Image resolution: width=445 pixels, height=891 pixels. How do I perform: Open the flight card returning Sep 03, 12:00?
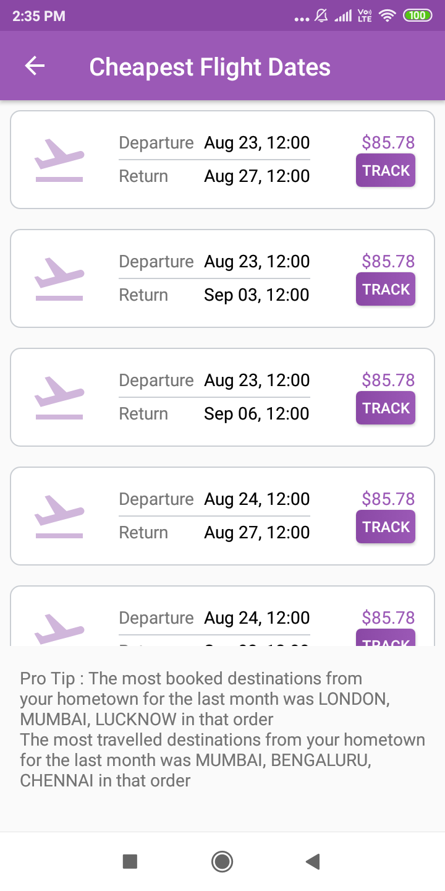pyautogui.click(x=256, y=295)
